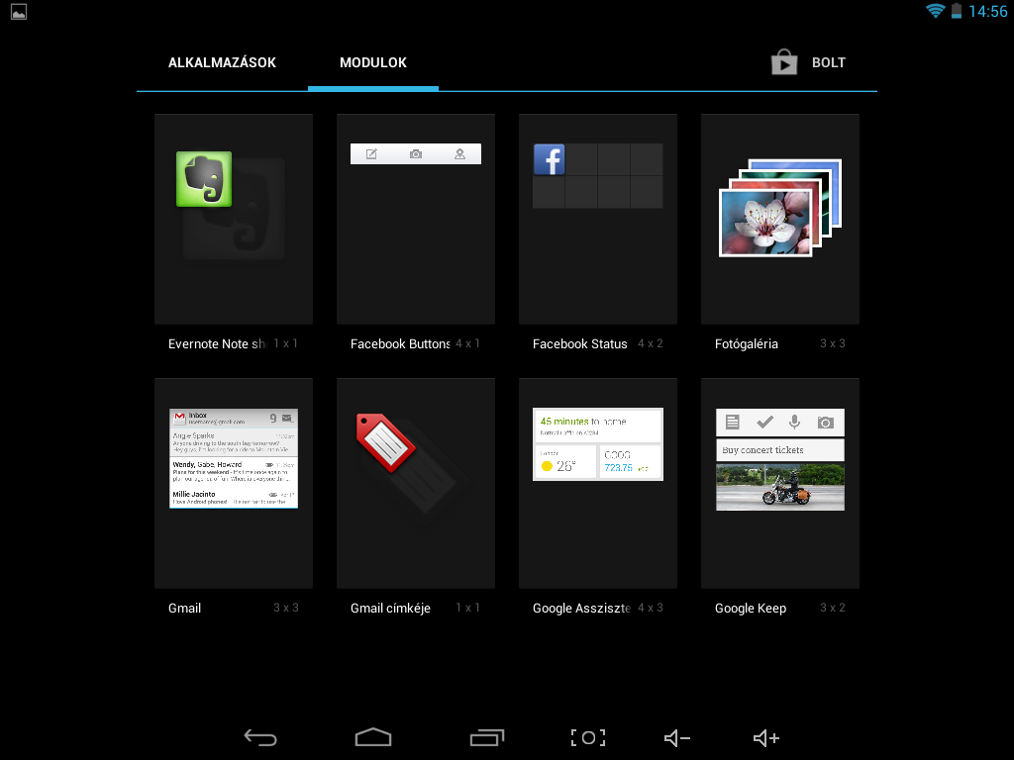Tap the screenshot capture icon in navigation bar

tap(587, 737)
